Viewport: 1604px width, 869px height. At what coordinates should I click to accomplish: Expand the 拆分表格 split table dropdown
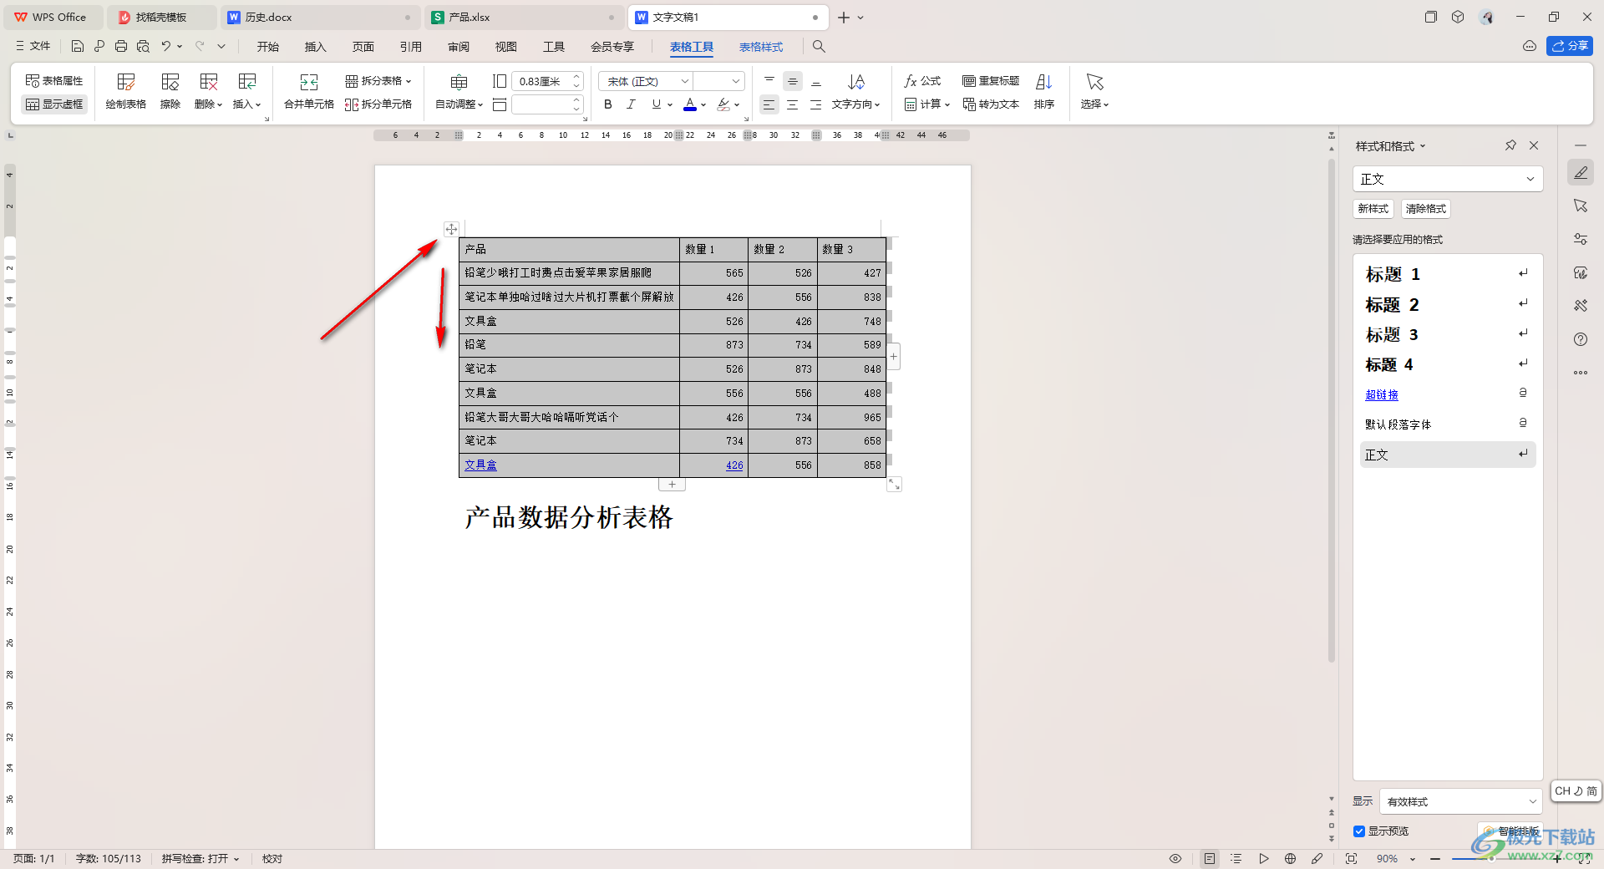pos(409,81)
